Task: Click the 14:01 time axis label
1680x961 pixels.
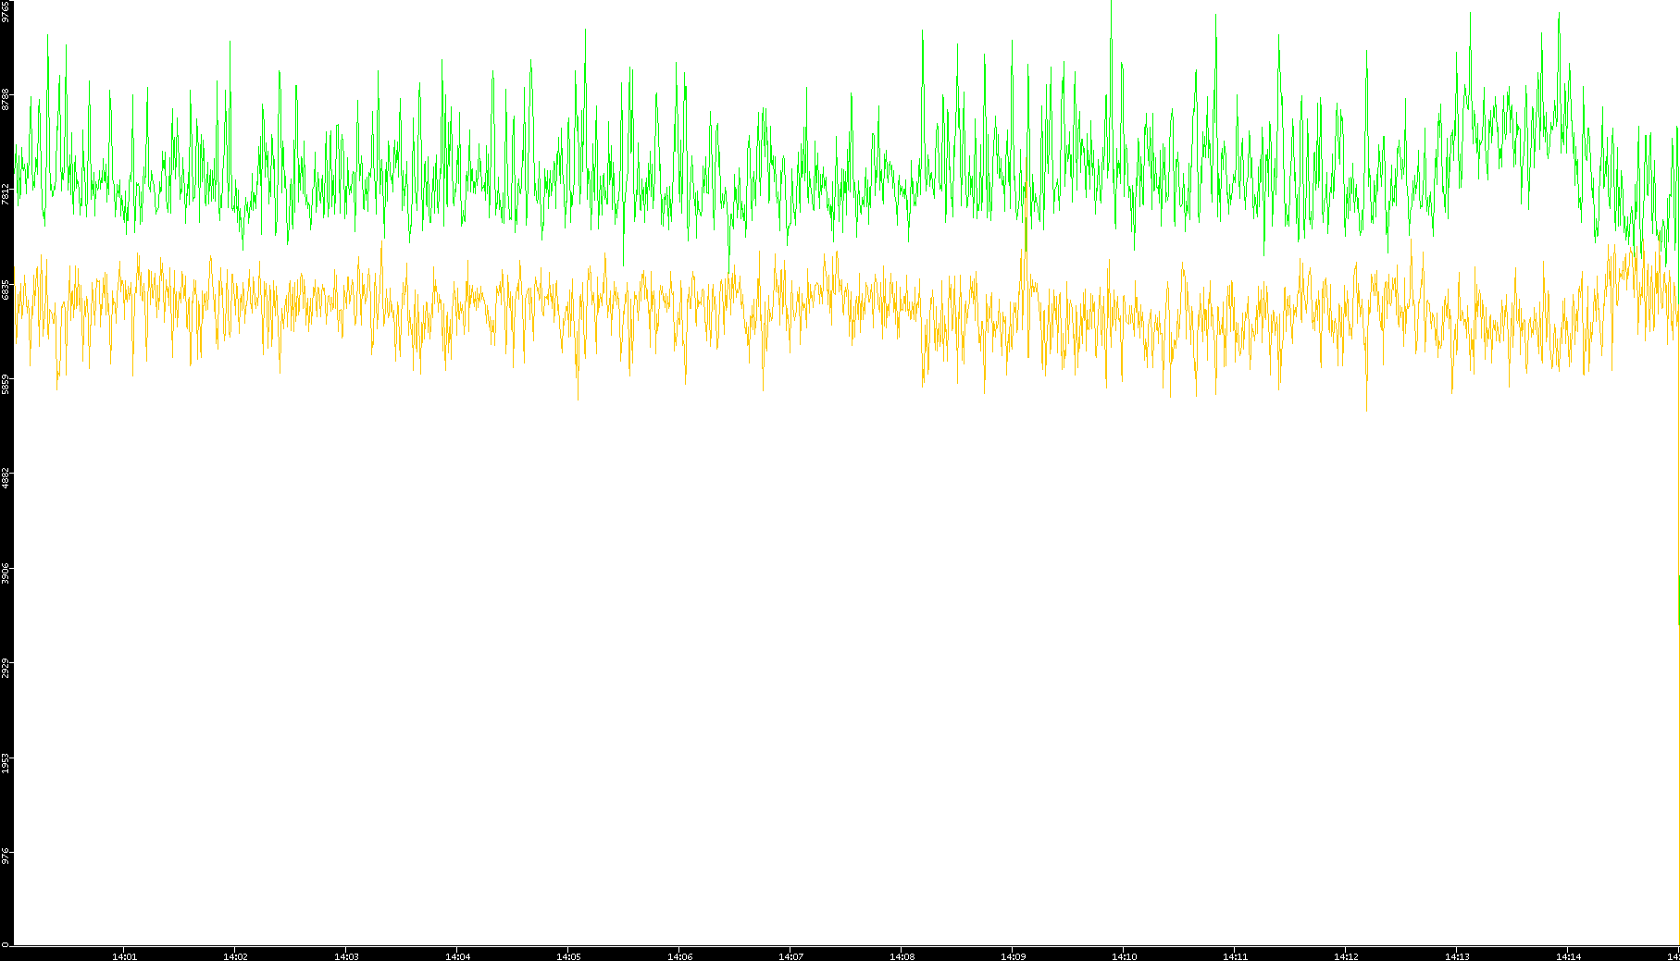Action: coord(124,956)
